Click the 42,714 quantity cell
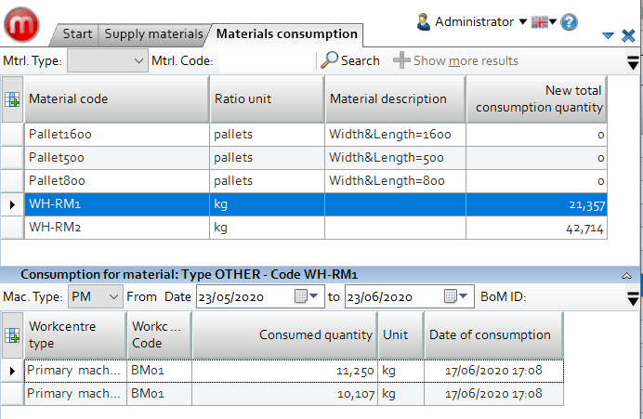This screenshot has width=643, height=419. (x=537, y=228)
